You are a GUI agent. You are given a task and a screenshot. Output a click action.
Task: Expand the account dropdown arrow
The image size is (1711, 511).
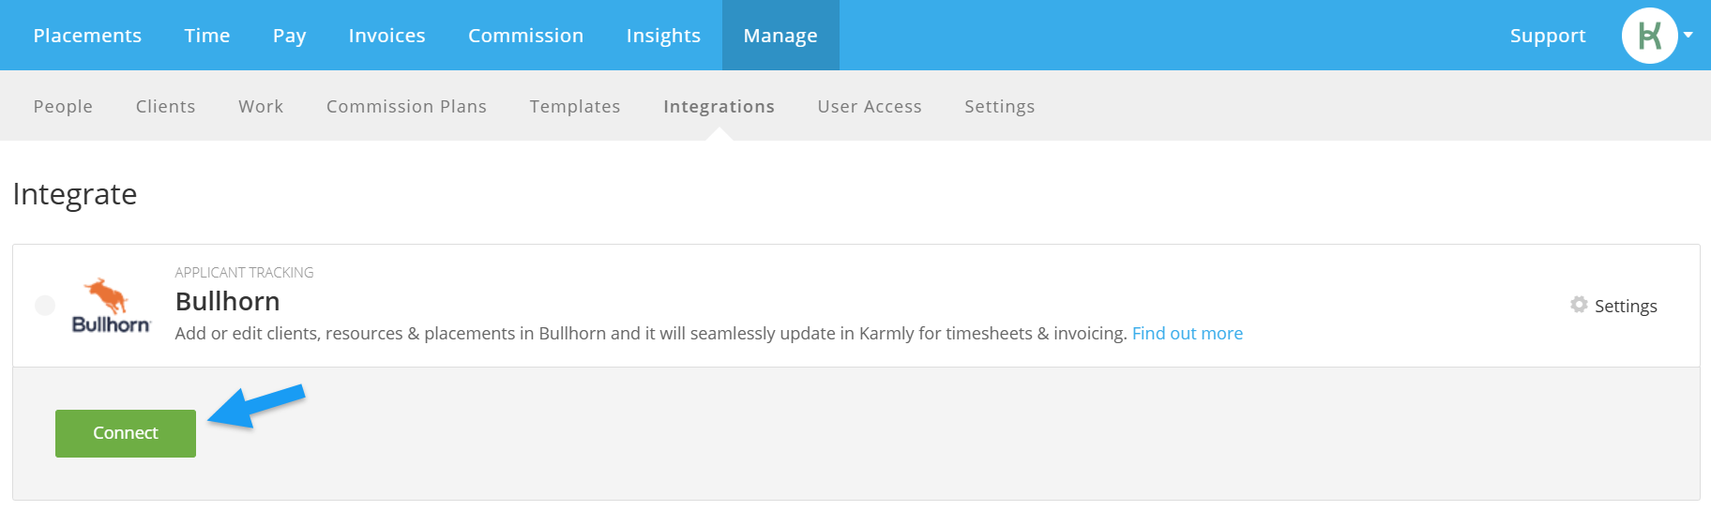coord(1688,35)
